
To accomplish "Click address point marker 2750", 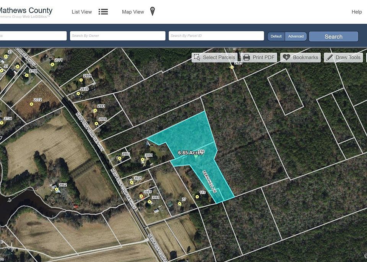I will pos(27,75).
